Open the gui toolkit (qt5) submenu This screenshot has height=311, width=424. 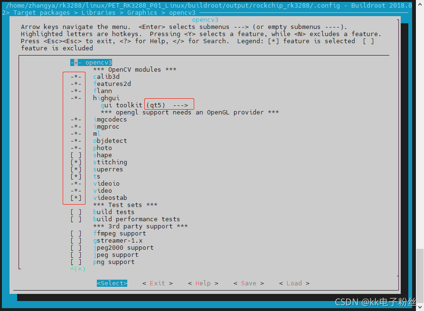click(144, 105)
